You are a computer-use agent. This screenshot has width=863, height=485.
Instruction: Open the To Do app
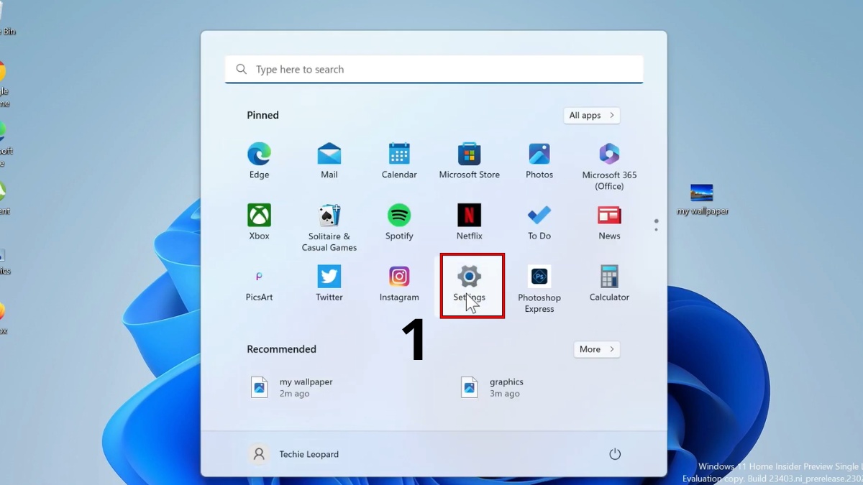pyautogui.click(x=539, y=221)
